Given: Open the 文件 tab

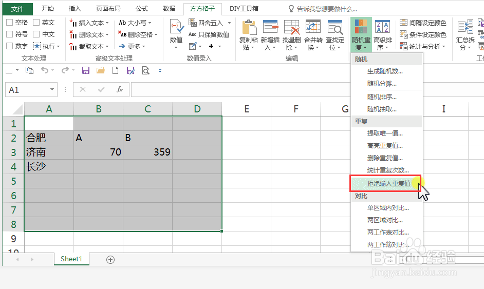Looking at the screenshot, I should click(x=17, y=9).
